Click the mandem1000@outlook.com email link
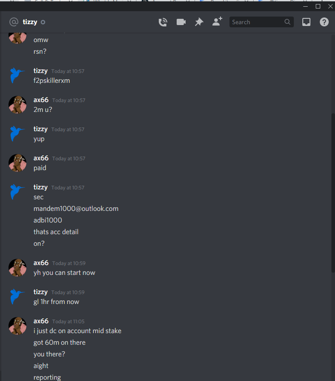 click(76, 209)
